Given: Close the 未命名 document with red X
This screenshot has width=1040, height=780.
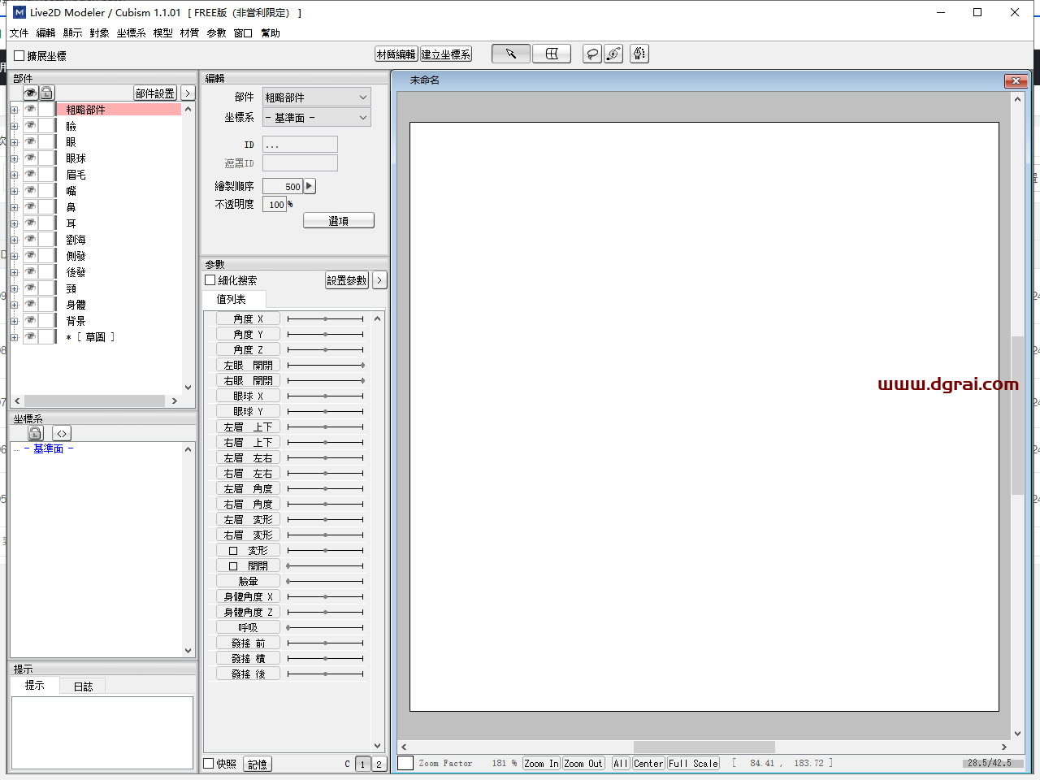Looking at the screenshot, I should 1016,80.
